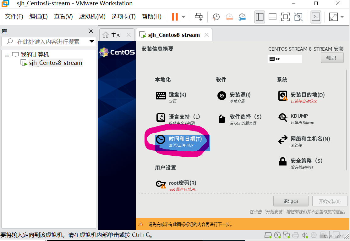Click the hard disk status bar icon

[x=268, y=235]
